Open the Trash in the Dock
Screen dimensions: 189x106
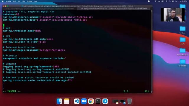(x=129, y=101)
